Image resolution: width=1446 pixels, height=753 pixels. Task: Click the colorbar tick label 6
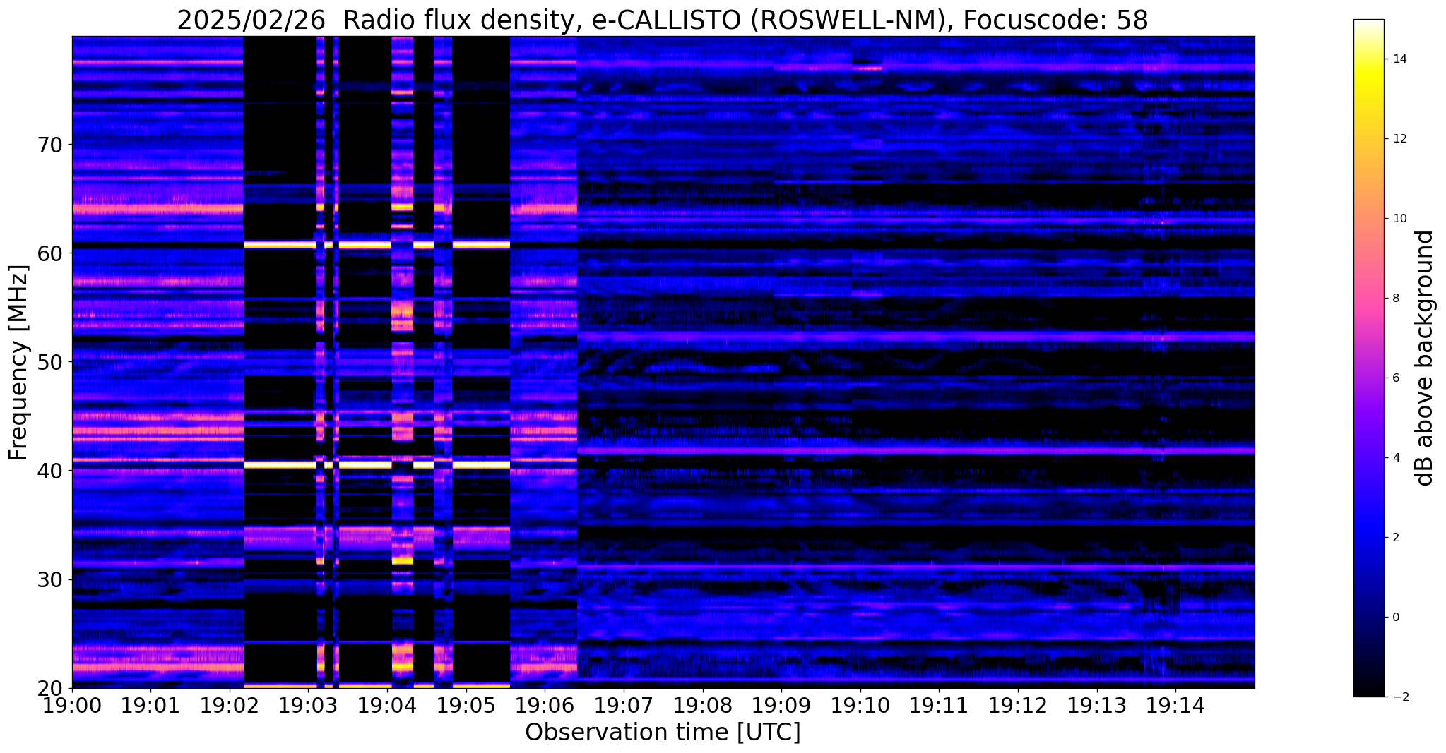tap(1394, 378)
